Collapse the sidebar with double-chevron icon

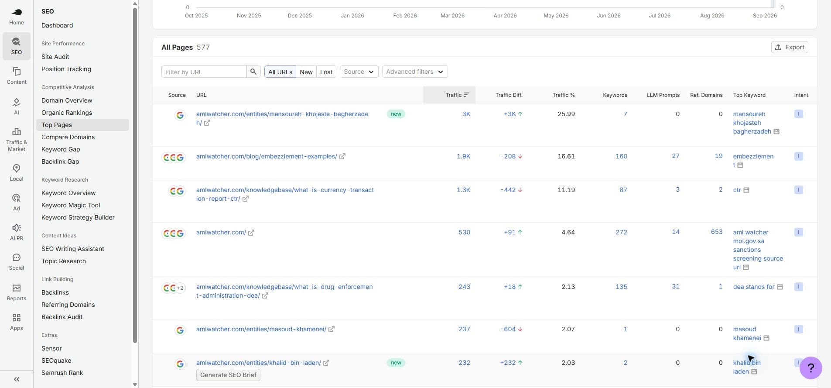tap(17, 379)
